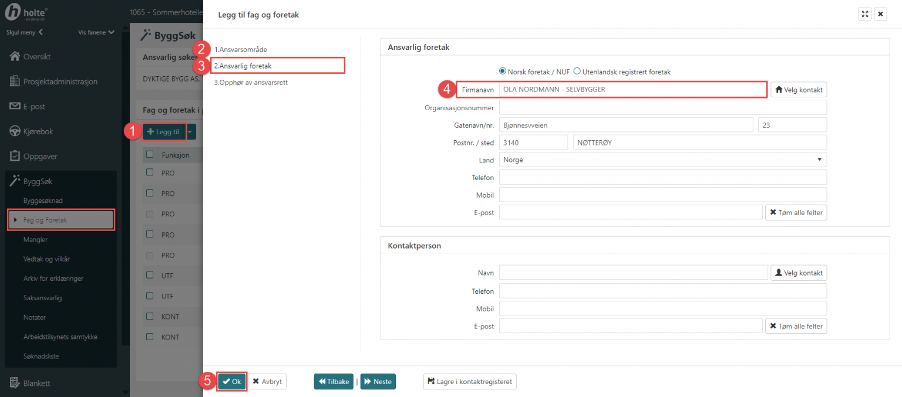Open Blankett form icon in sidebar
Image resolution: width=902 pixels, height=397 pixels.
(x=15, y=383)
